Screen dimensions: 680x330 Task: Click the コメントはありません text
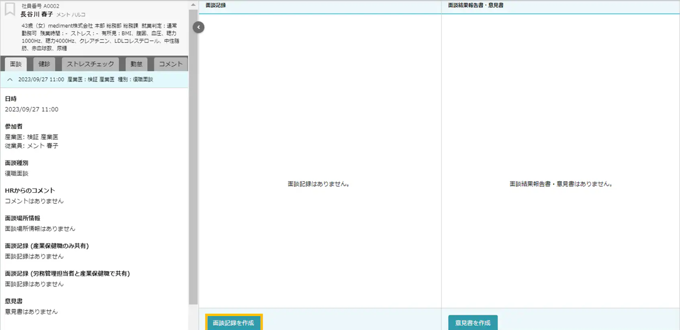coord(34,202)
